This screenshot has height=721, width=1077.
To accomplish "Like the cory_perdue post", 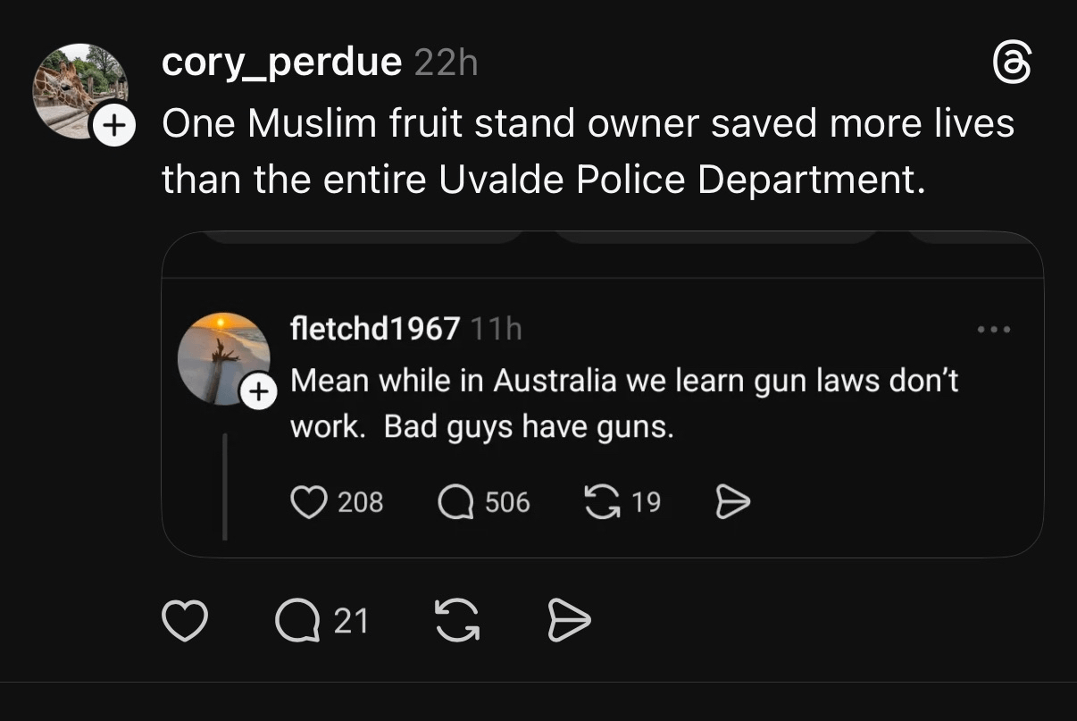I will pyautogui.click(x=185, y=620).
